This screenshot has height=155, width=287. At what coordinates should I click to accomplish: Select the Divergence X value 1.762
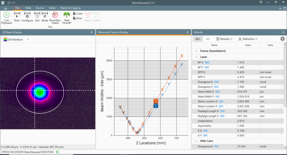(x=241, y=82)
